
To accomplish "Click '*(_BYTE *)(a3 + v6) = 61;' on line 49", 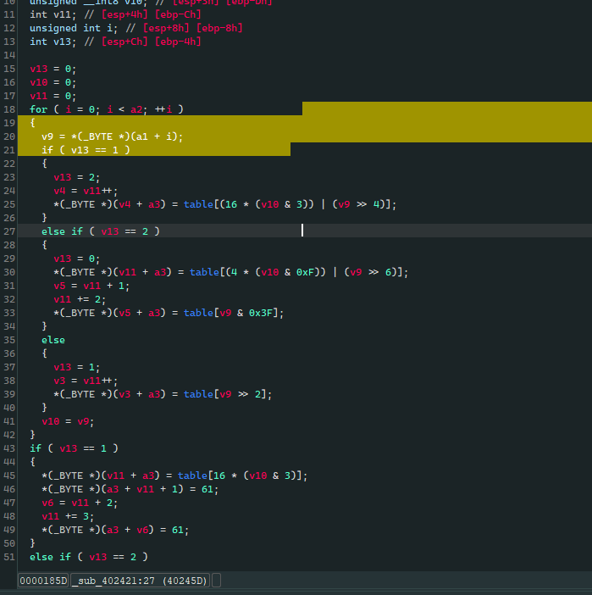I will click(x=115, y=530).
